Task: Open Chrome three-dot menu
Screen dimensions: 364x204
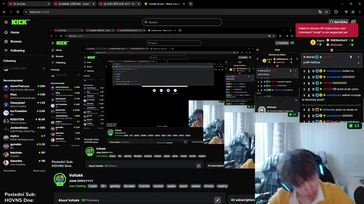Action: [x=360, y=12]
